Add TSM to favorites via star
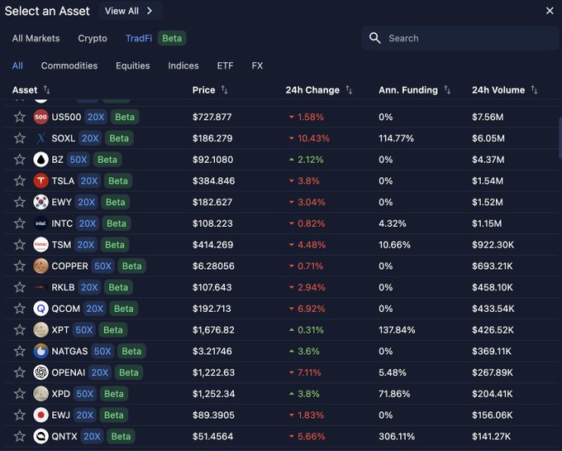 click(x=20, y=245)
